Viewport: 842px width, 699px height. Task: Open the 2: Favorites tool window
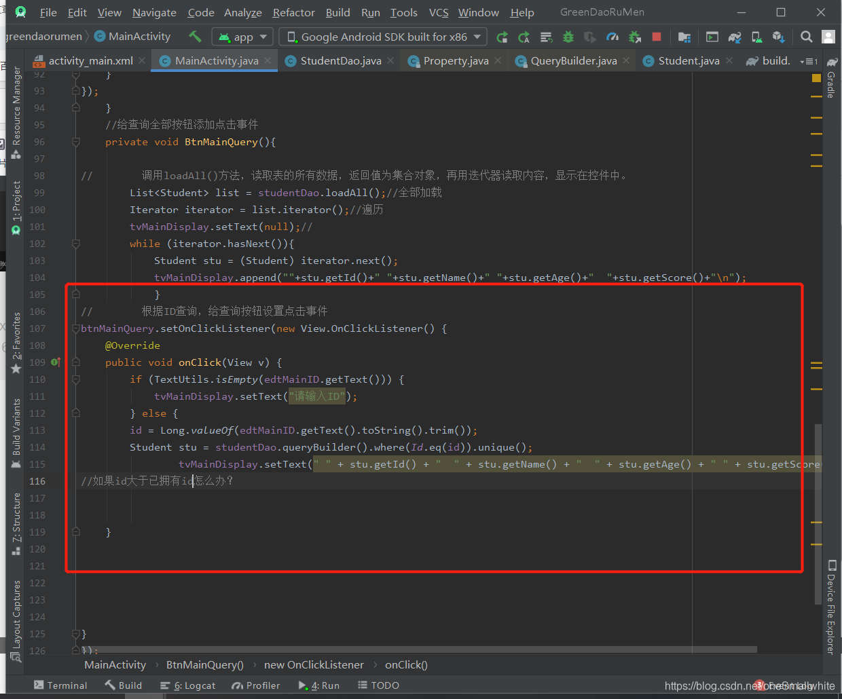click(x=16, y=343)
